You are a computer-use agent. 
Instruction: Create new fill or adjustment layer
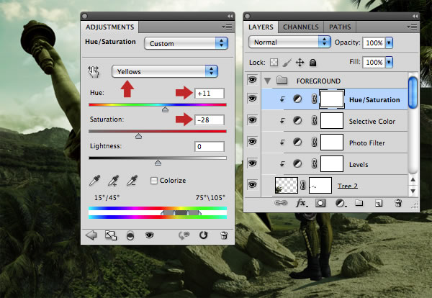(341, 204)
